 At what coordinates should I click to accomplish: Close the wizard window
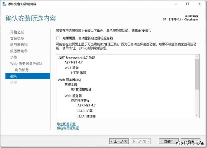[200, 4]
